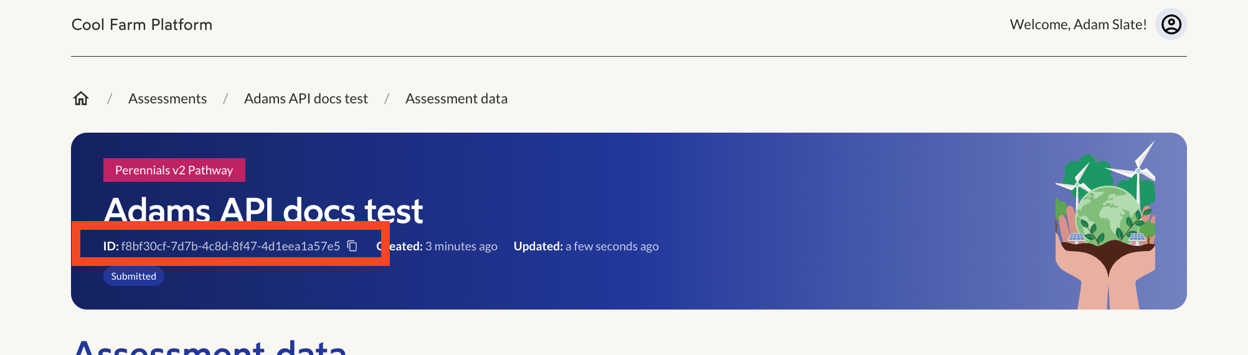Screen dimensions: 1248x355
Task: Select the Assessment data breadcrumb item
Action: point(456,98)
